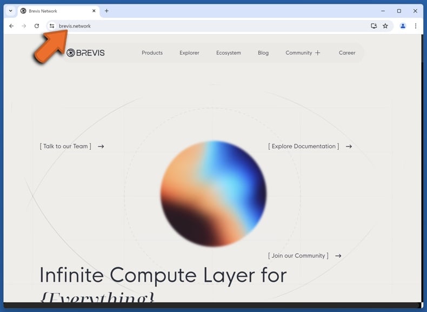The image size is (427, 312).
Task: Open the Chrome three-dot menu
Action: pos(416,26)
